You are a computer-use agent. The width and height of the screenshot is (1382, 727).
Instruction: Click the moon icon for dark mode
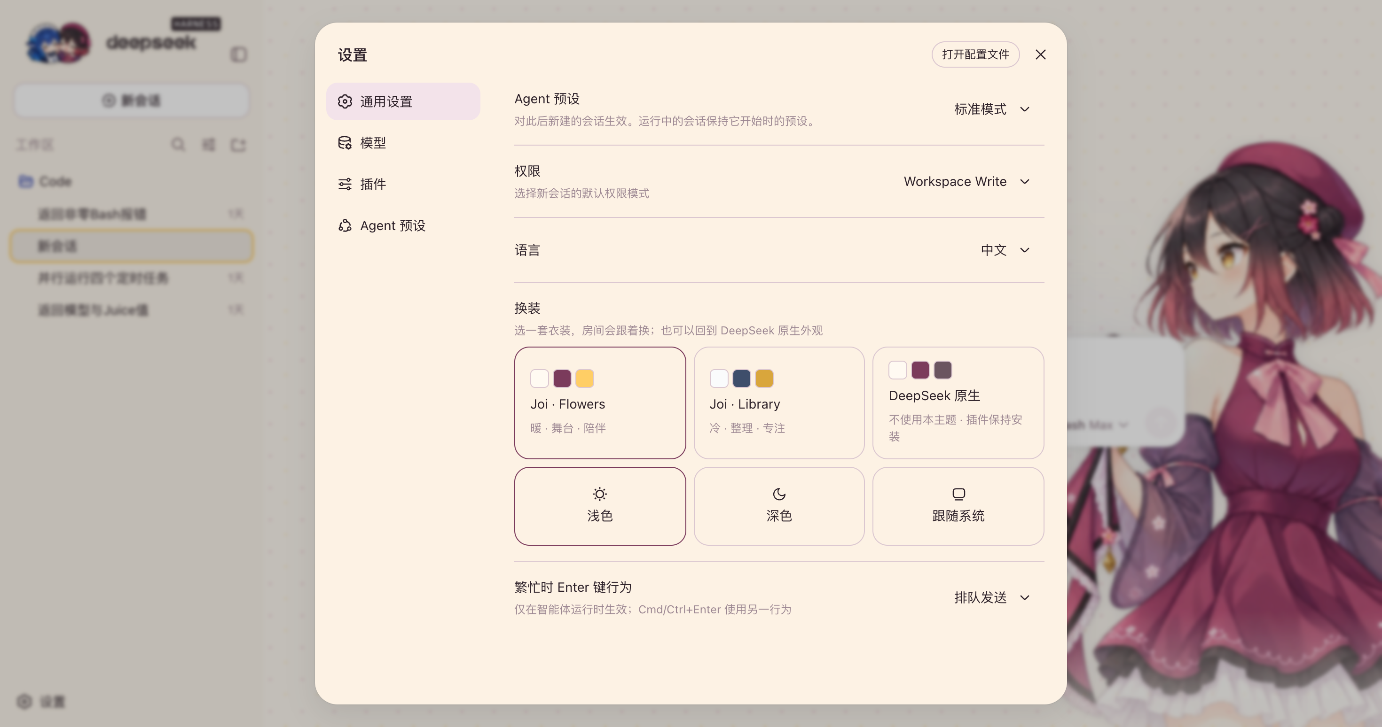pyautogui.click(x=779, y=494)
